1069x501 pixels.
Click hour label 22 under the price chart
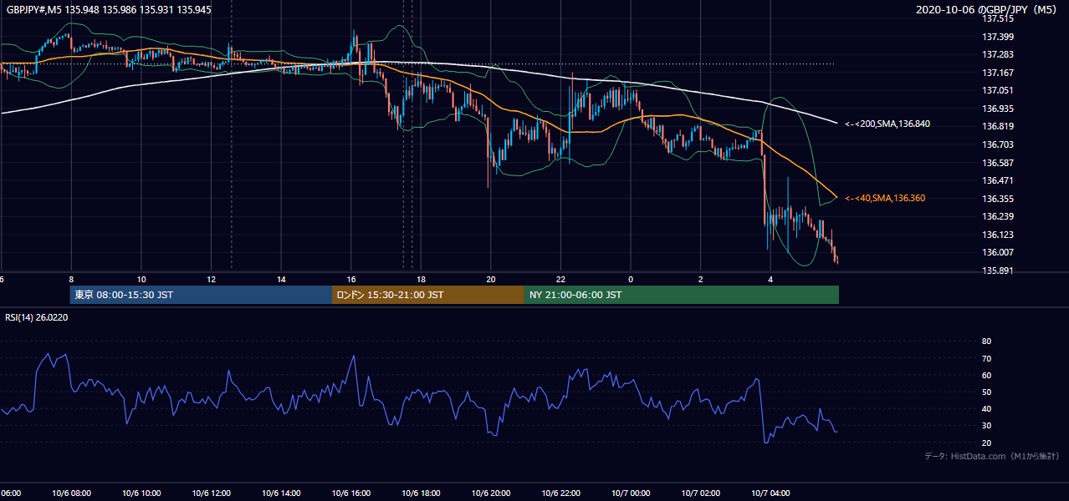(560, 280)
